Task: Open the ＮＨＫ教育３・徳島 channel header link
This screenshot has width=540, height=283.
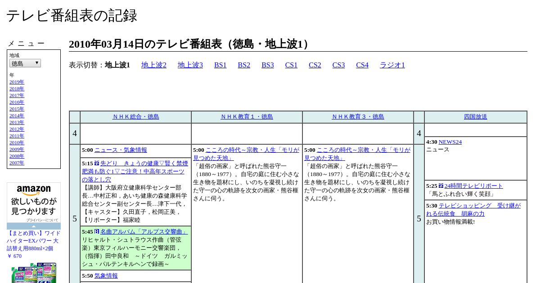Action: pyautogui.click(x=358, y=117)
